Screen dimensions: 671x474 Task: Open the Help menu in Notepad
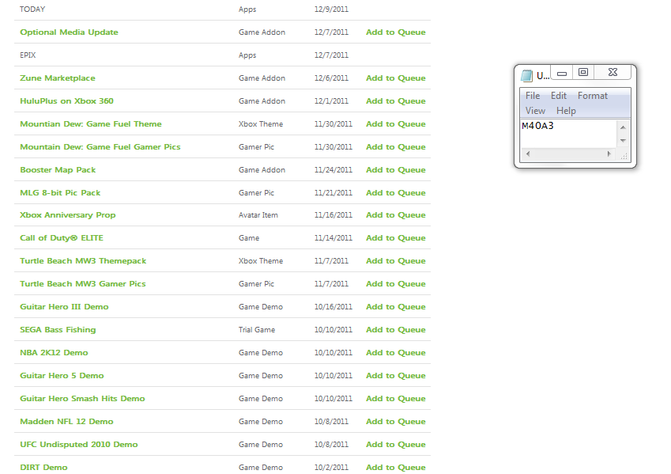pyautogui.click(x=566, y=111)
